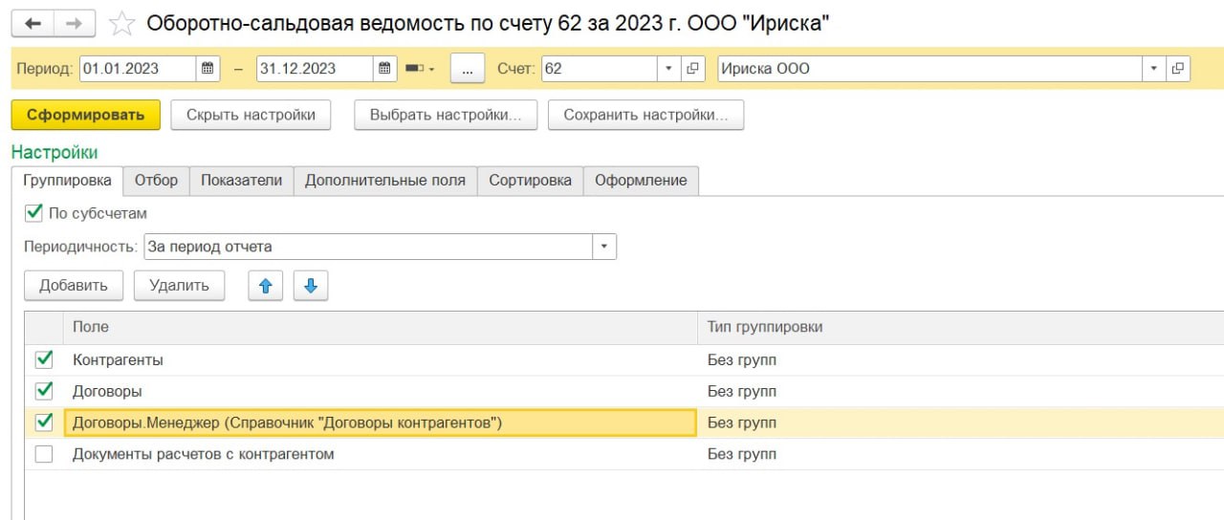1224x520 pixels.
Task: Expand the Счет account dropdown
Action: pos(668,69)
